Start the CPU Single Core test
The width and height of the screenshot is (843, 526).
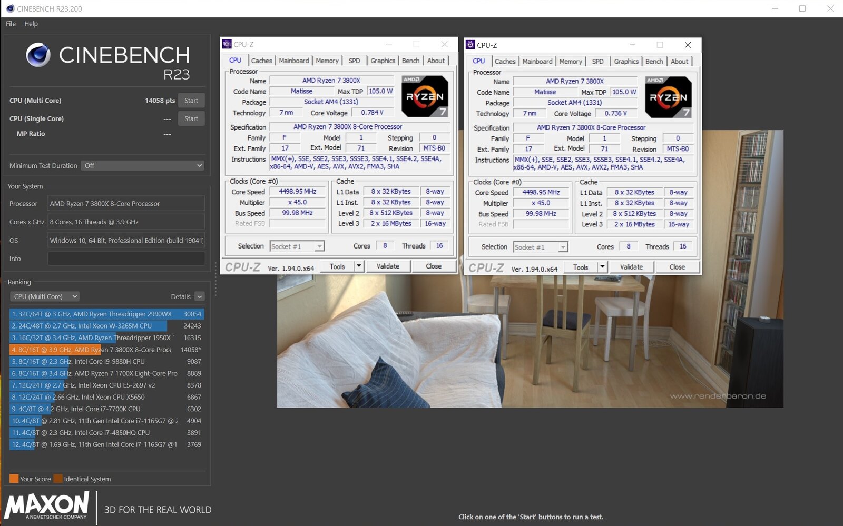pyautogui.click(x=191, y=119)
